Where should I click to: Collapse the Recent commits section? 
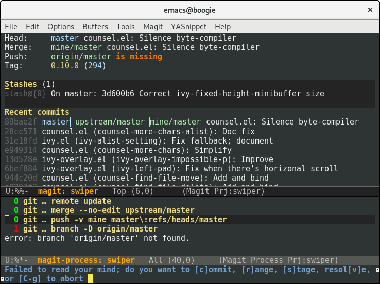[x=37, y=112]
